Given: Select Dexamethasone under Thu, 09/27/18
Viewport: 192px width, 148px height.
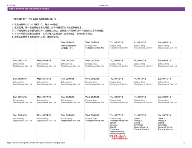Looking at the screenshot, I should pos(117,131).
